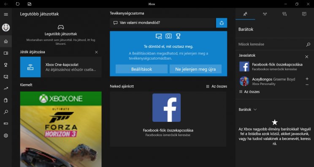Screen dimensions: 314x167
Task: Switch to the Messages tab in the right panel
Action: (284, 14)
